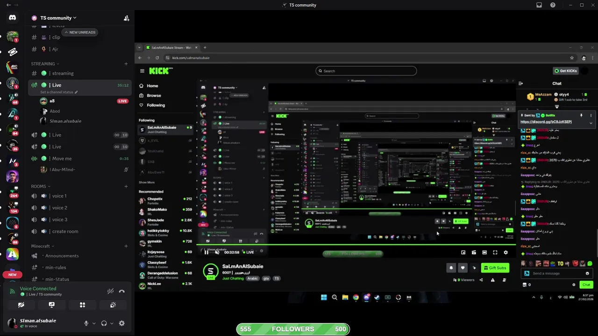Open chat settings gear beside Chat button
The image size is (598, 336).
tap(574, 285)
